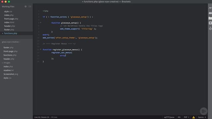
Task: Click the 'endif;' code line
Action: pos(46,35)
